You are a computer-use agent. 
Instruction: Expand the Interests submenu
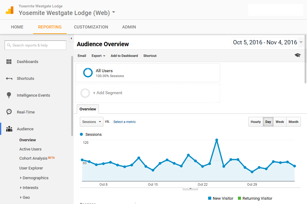pyautogui.click(x=21, y=187)
